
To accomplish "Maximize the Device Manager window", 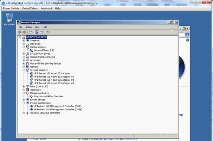I will point(172,22).
